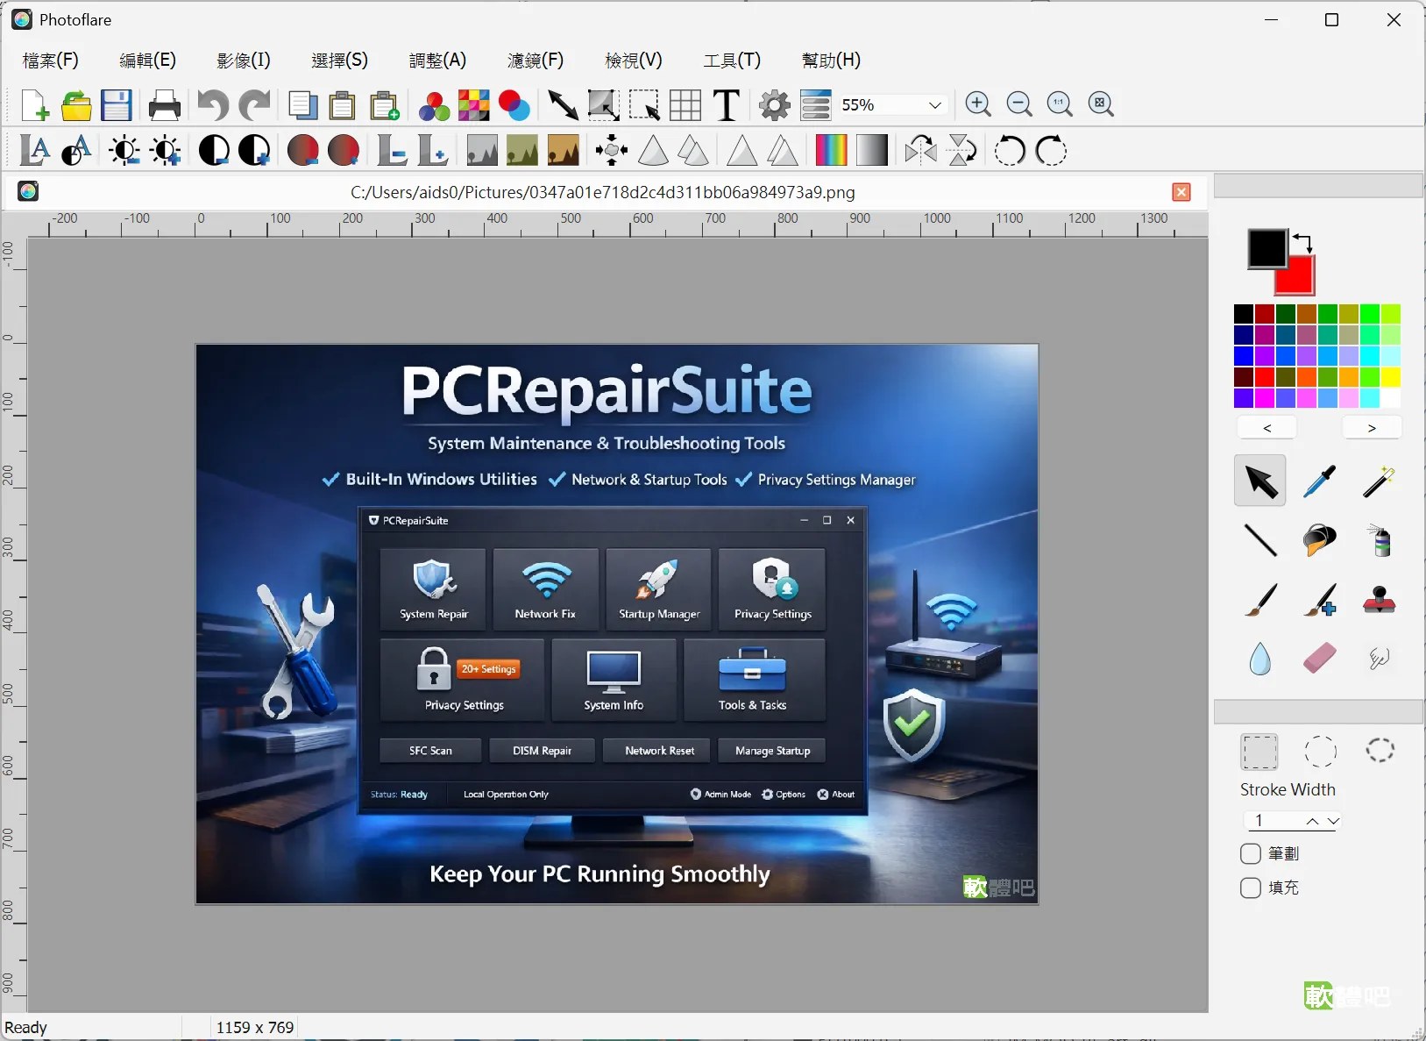This screenshot has height=1041, width=1426.
Task: Open the 編輯(E) menu
Action: (148, 61)
